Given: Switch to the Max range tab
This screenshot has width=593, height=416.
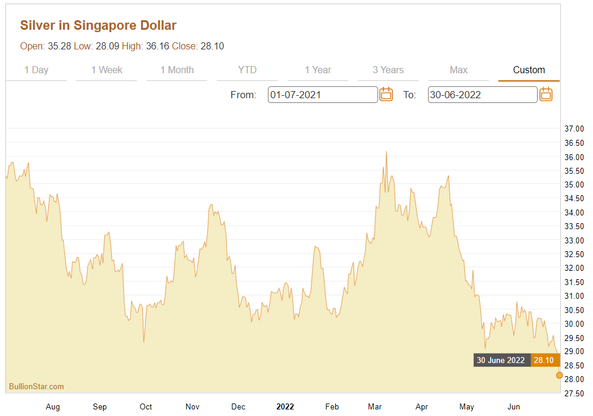Looking at the screenshot, I should point(458,70).
